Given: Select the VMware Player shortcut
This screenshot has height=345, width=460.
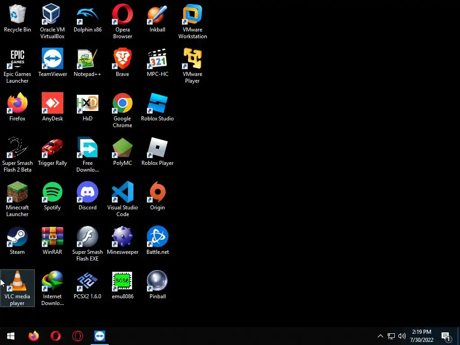Looking at the screenshot, I should pos(192,66).
